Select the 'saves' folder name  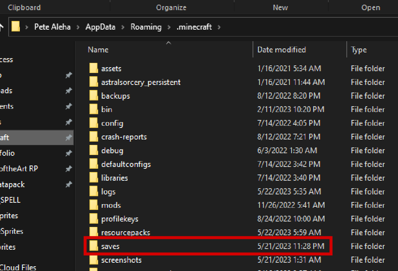tap(110, 246)
